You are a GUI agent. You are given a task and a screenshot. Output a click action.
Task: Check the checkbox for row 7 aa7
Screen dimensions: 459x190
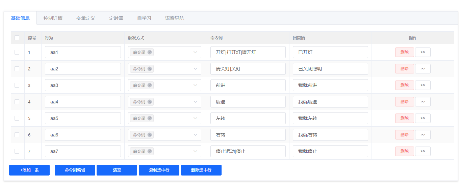(17, 151)
